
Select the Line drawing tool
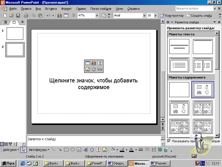(x=54, y=149)
